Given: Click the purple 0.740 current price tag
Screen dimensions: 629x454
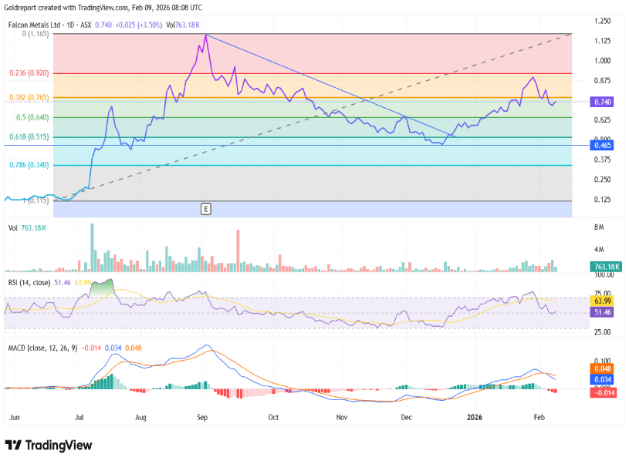Looking at the screenshot, I should tap(602, 102).
